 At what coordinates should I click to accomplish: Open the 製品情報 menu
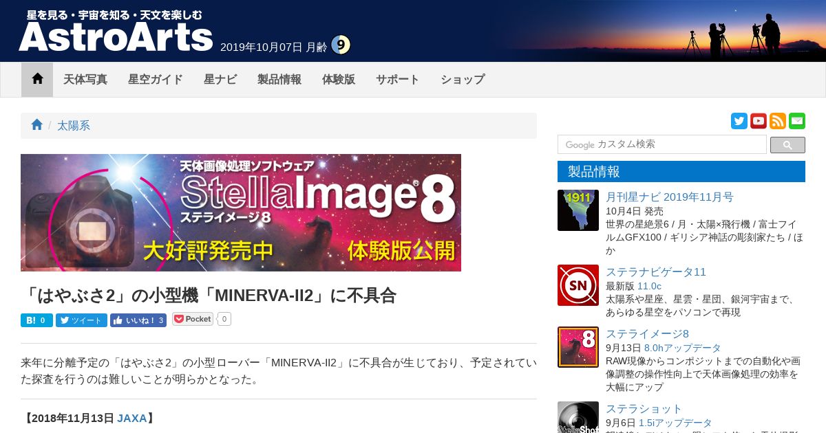[x=279, y=79]
